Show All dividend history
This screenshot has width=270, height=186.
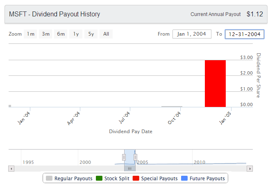[x=106, y=34]
